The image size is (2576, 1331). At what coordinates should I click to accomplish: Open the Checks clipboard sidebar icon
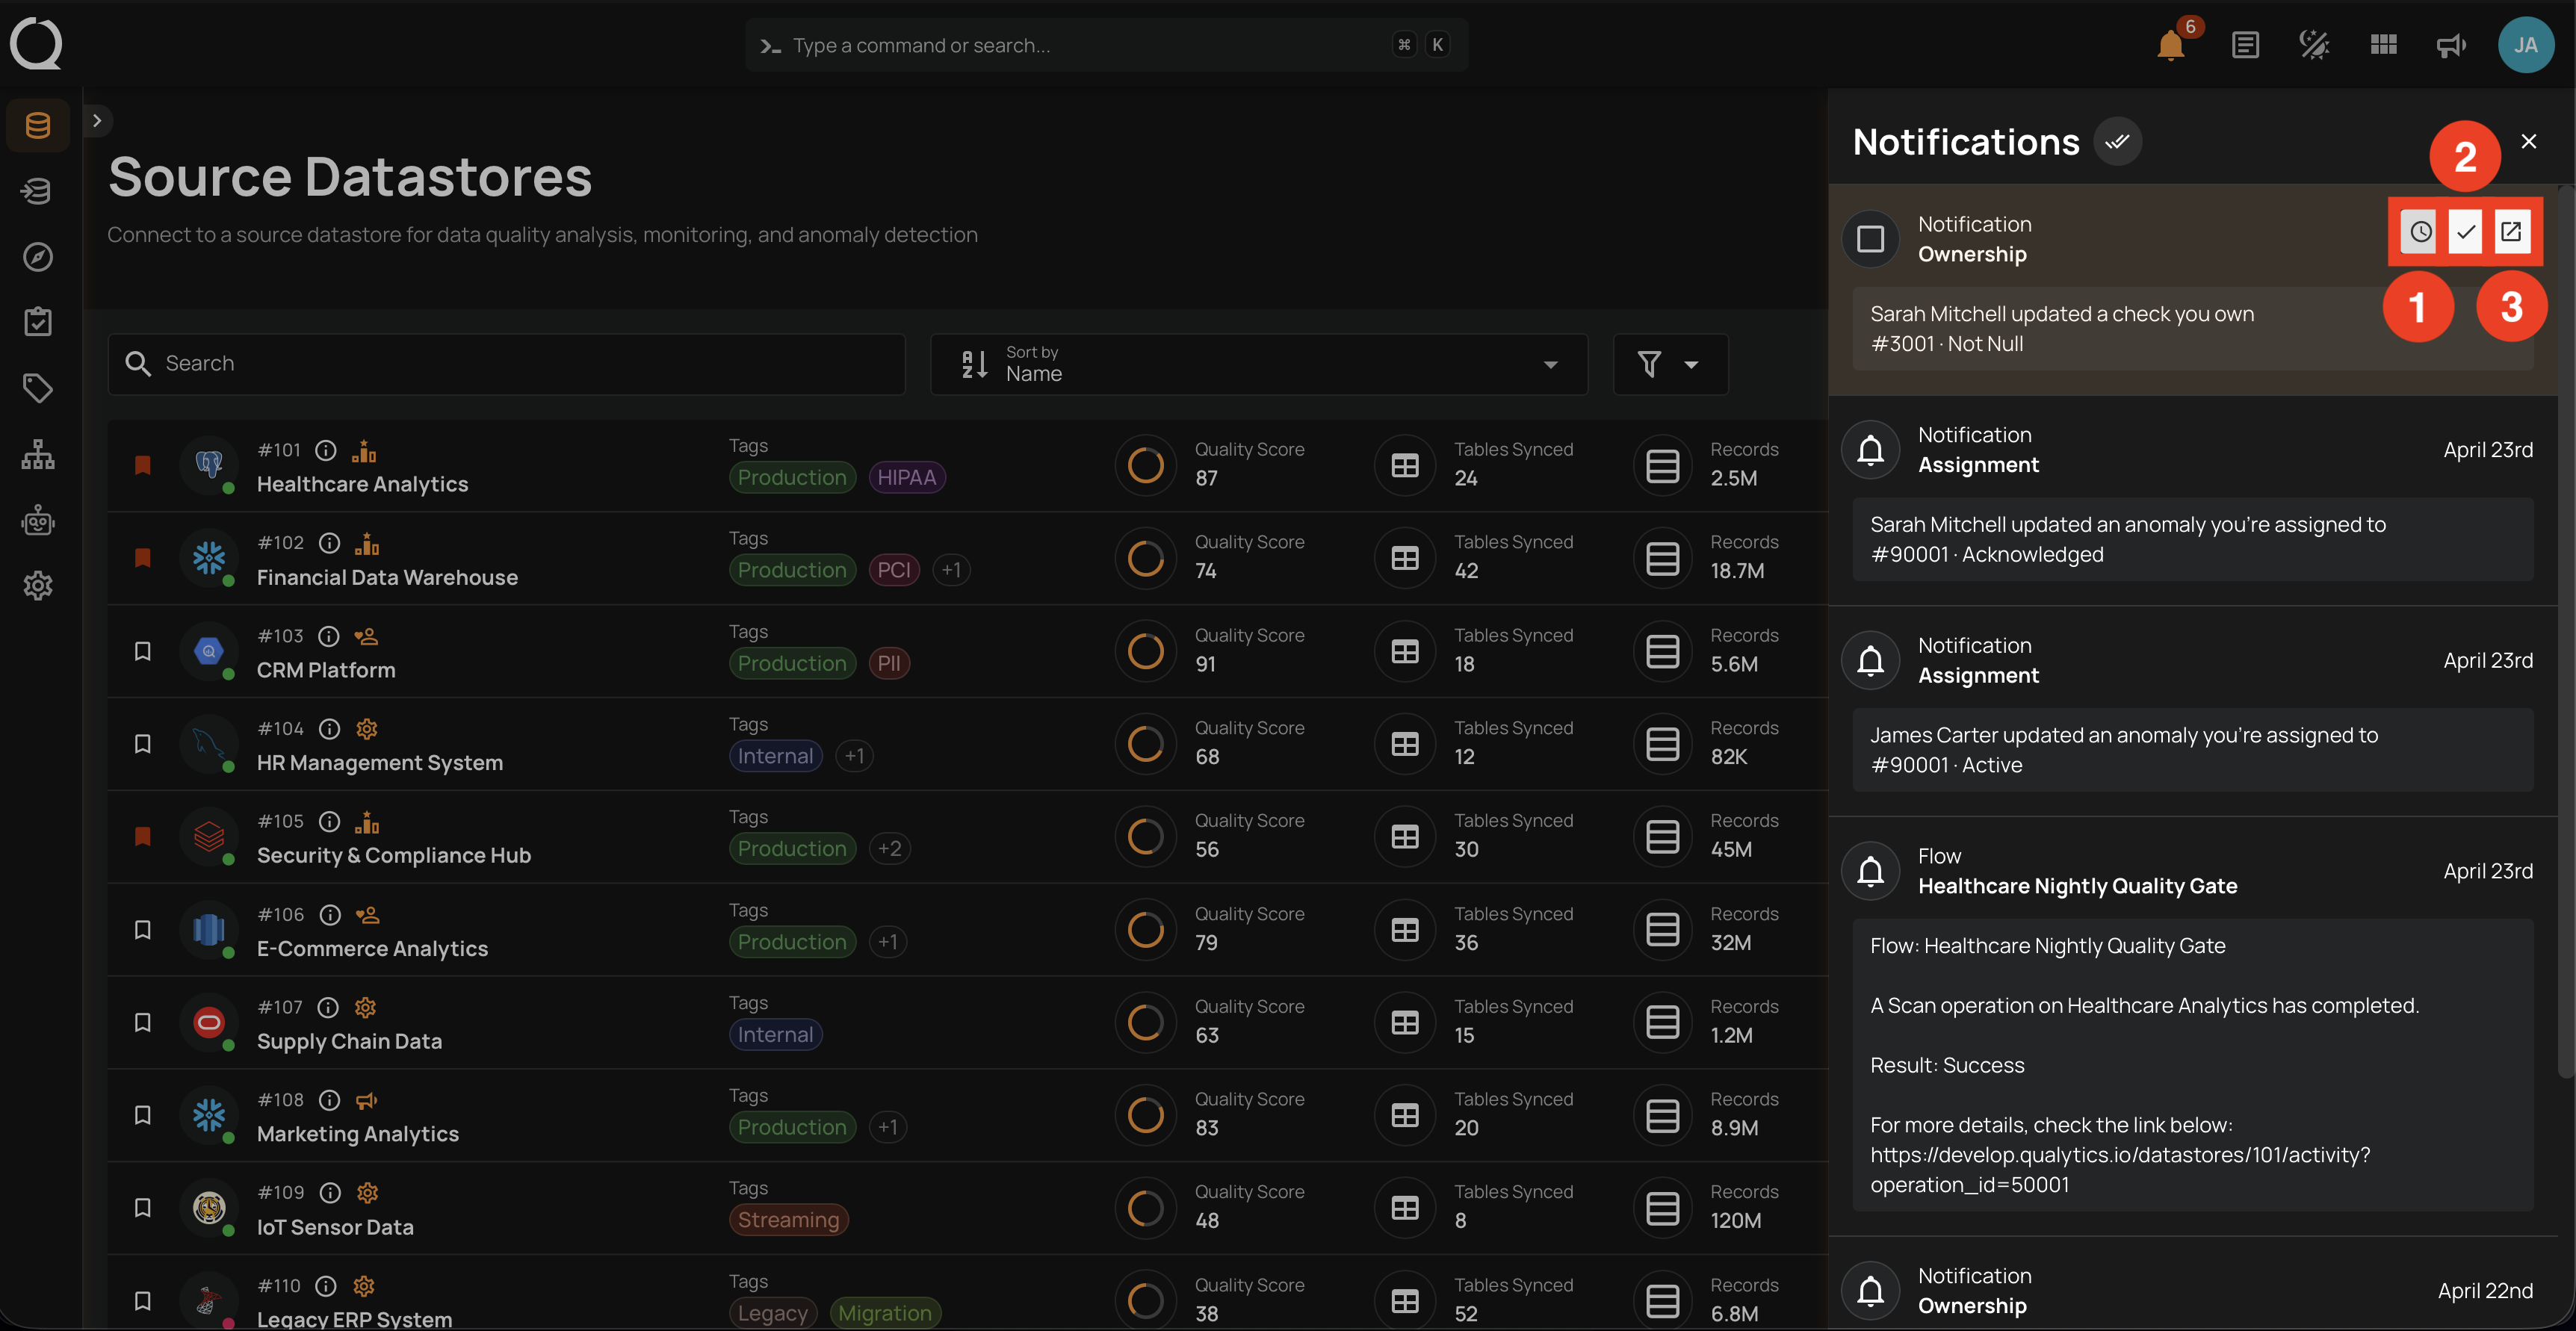[38, 322]
